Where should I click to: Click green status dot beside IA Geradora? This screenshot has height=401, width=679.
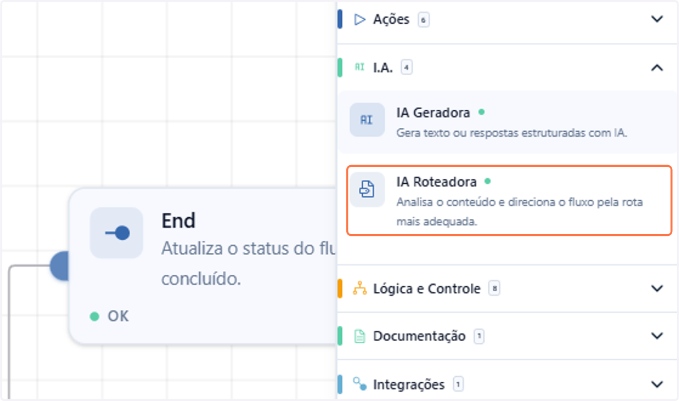[482, 113]
